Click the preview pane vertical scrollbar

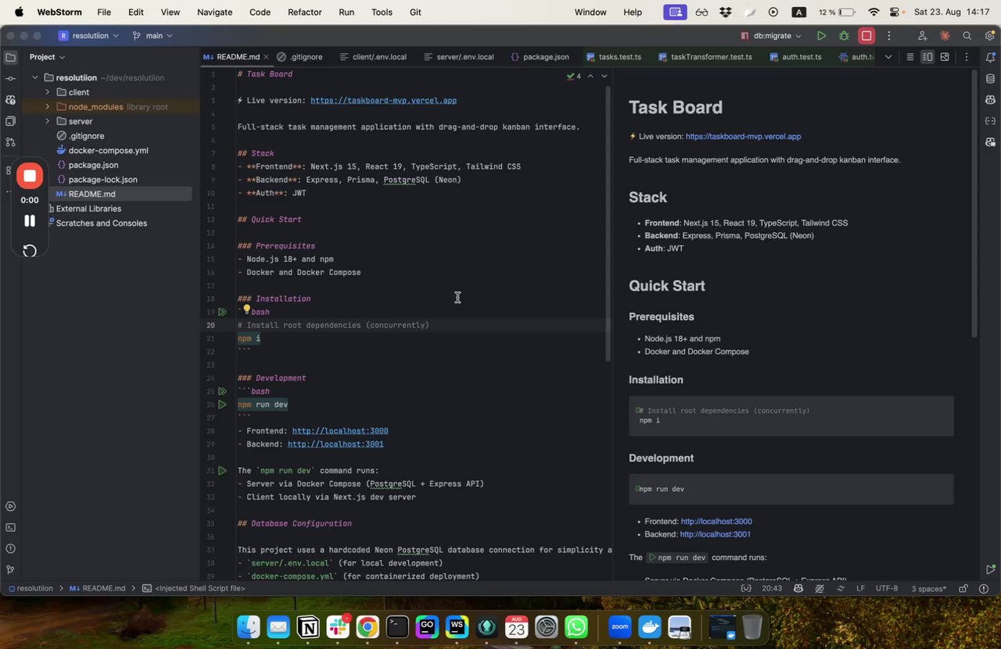pyautogui.click(x=974, y=204)
